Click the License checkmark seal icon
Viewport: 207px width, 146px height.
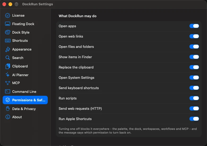point(7,16)
